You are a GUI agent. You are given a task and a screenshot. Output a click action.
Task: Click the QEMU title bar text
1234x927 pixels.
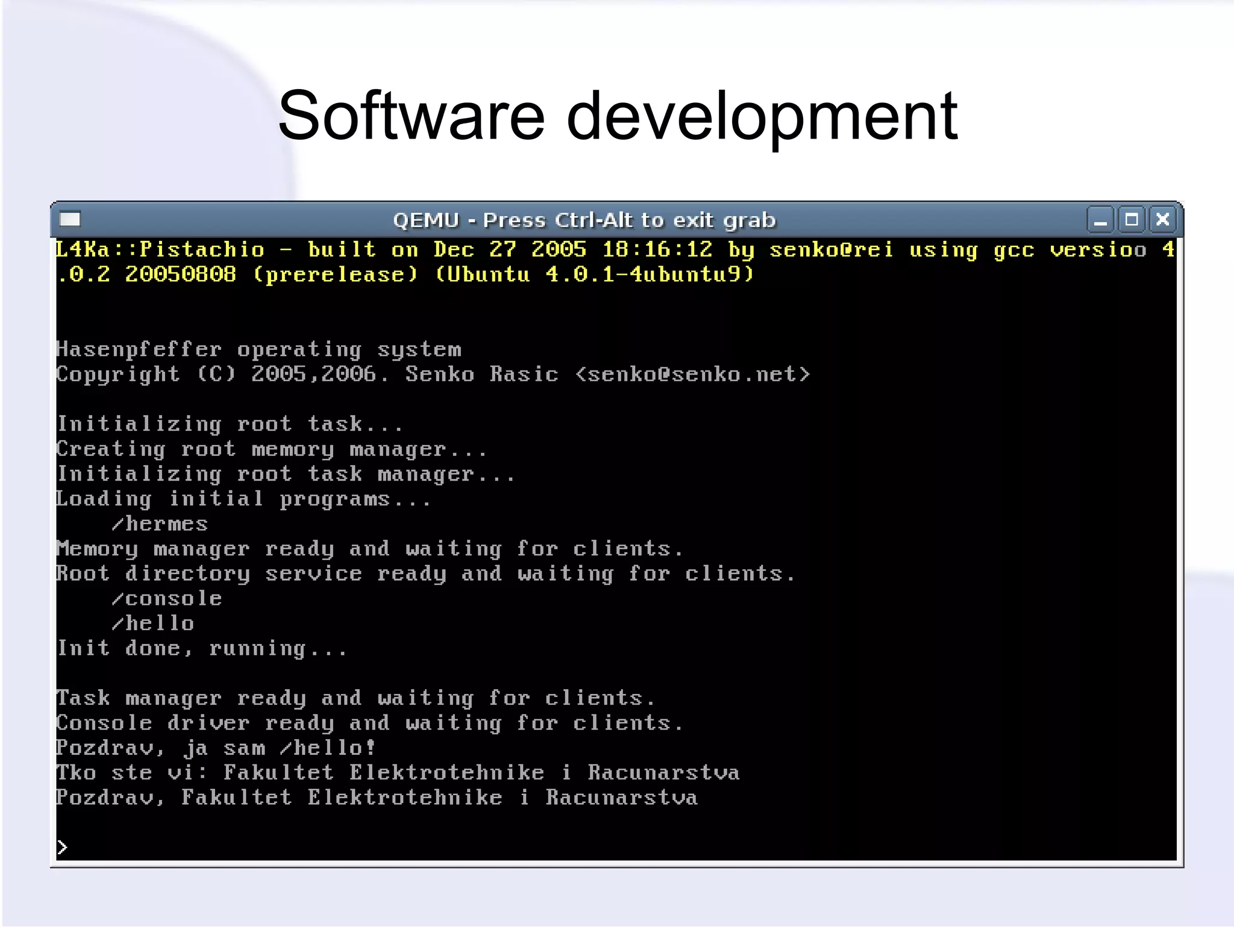584,220
